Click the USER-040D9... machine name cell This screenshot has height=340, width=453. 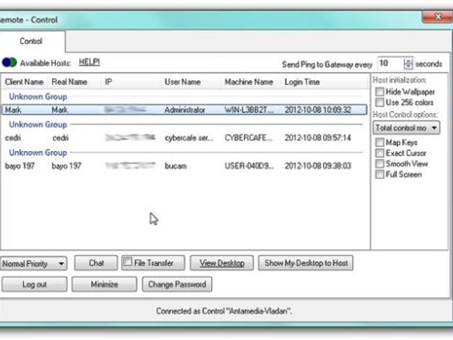click(x=249, y=166)
